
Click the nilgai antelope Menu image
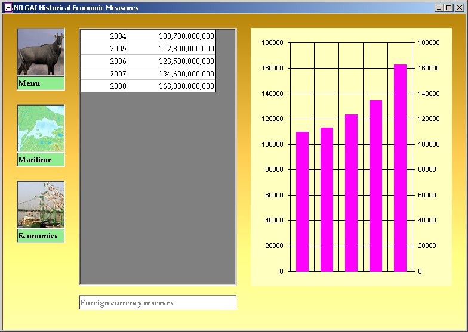(41, 52)
